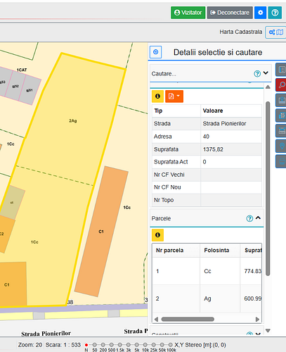The width and height of the screenshot is (286, 352).
Task: Select the 10k scale radio button
Action: pyautogui.click(x=145, y=345)
